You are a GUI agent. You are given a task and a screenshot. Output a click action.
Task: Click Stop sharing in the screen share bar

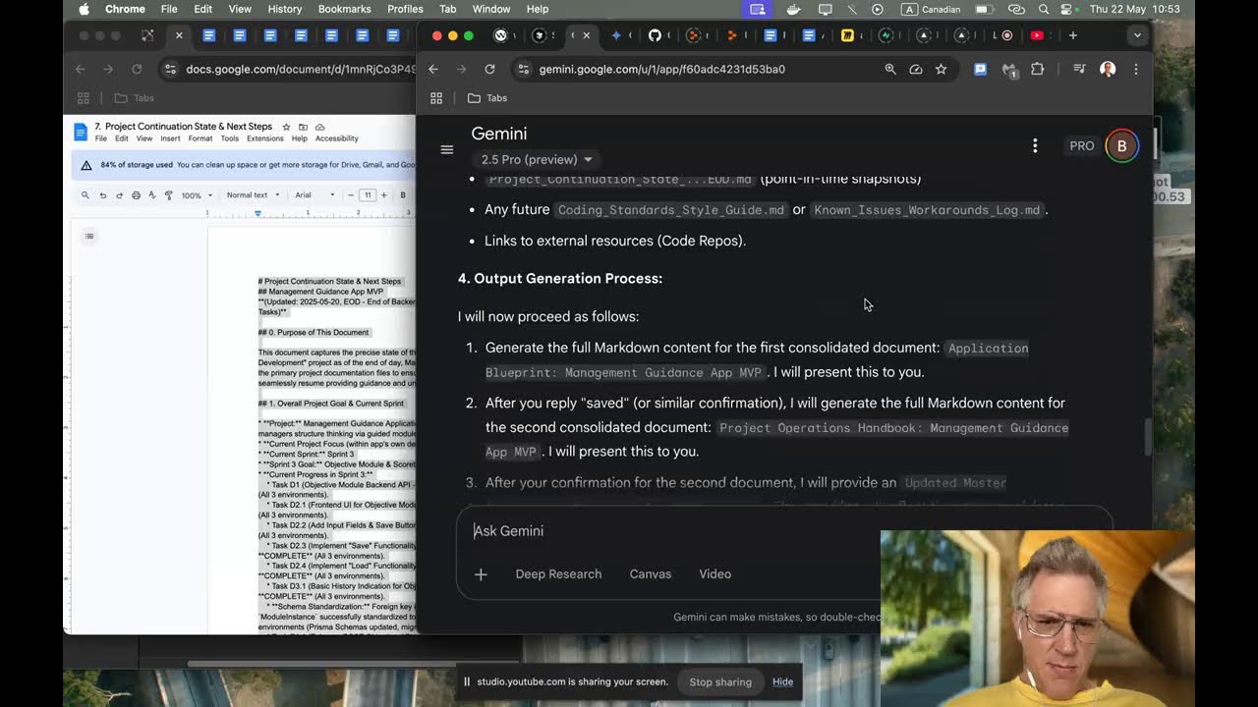(720, 681)
